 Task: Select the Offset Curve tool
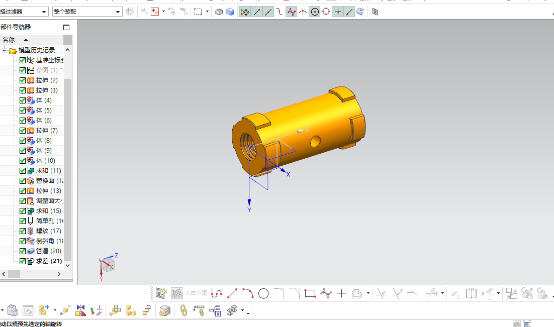coord(357,293)
